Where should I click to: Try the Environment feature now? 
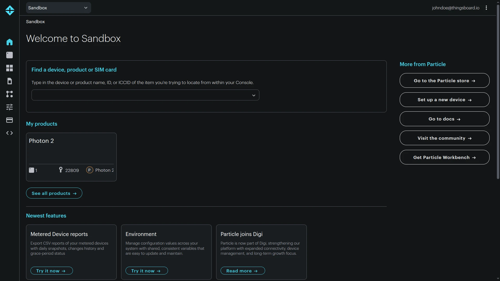click(147, 271)
